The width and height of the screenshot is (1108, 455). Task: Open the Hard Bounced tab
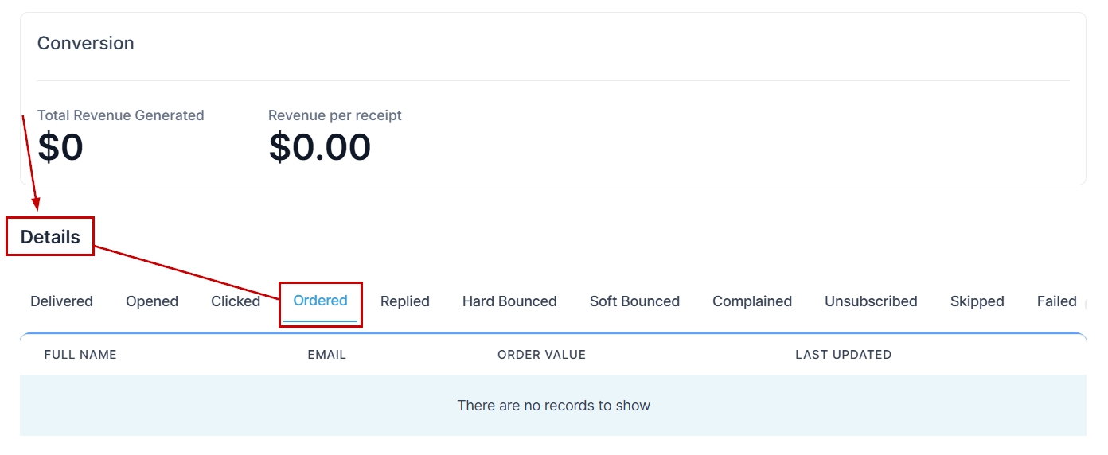click(509, 301)
